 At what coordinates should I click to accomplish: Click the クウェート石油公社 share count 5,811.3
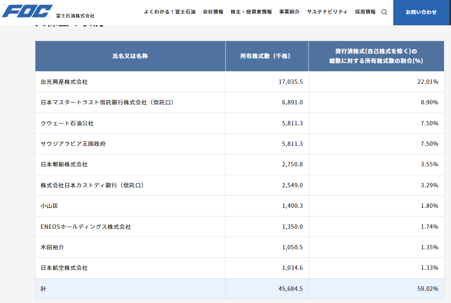pos(292,123)
